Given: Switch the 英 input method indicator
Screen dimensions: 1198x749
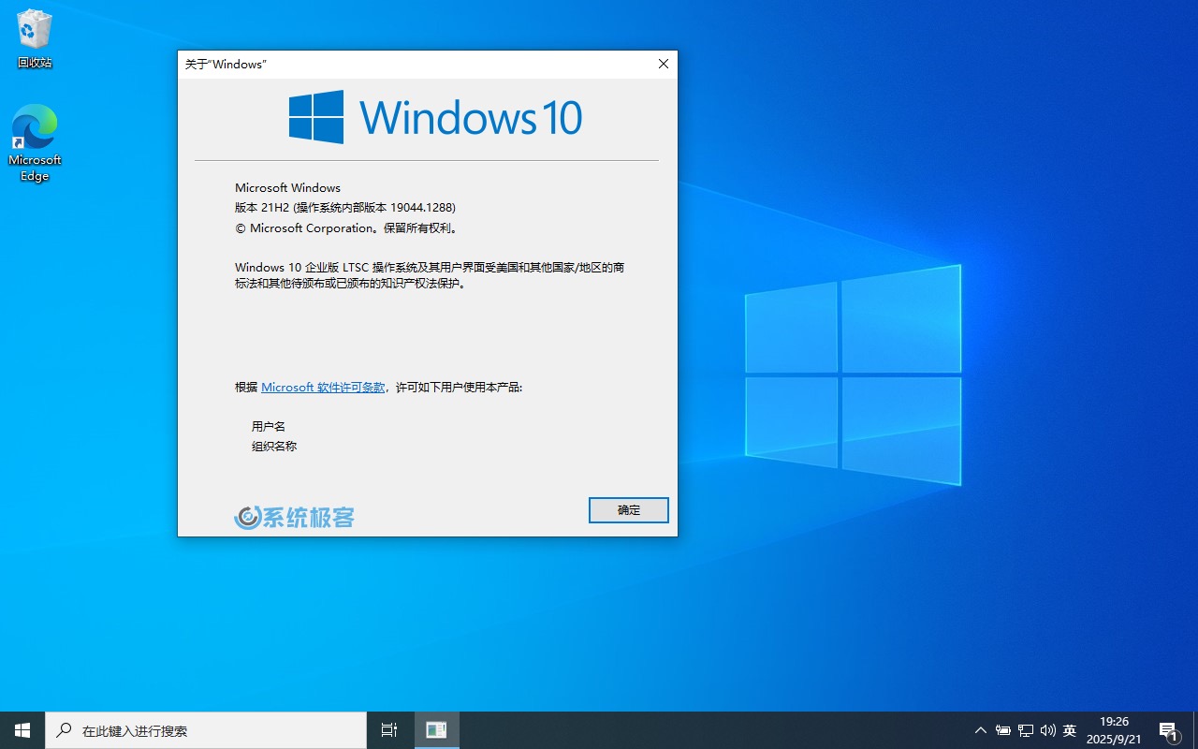Looking at the screenshot, I should 1070,730.
